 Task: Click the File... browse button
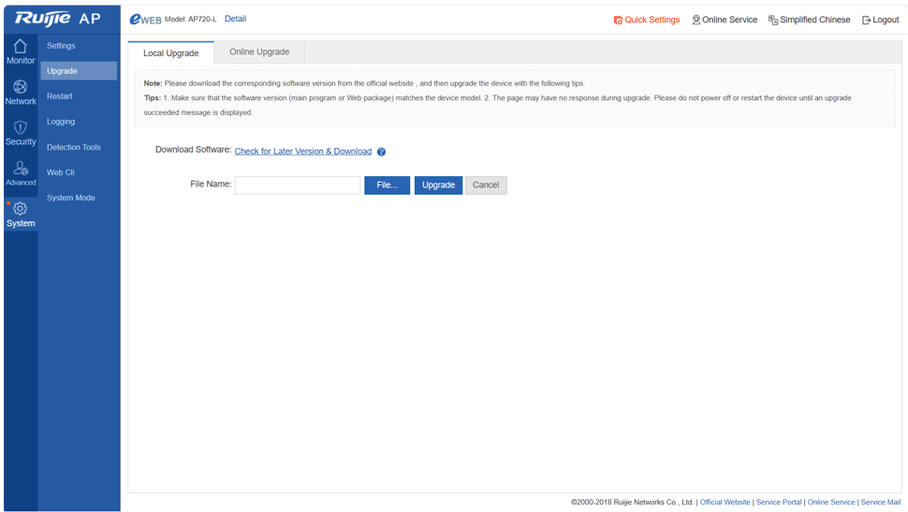(x=387, y=185)
